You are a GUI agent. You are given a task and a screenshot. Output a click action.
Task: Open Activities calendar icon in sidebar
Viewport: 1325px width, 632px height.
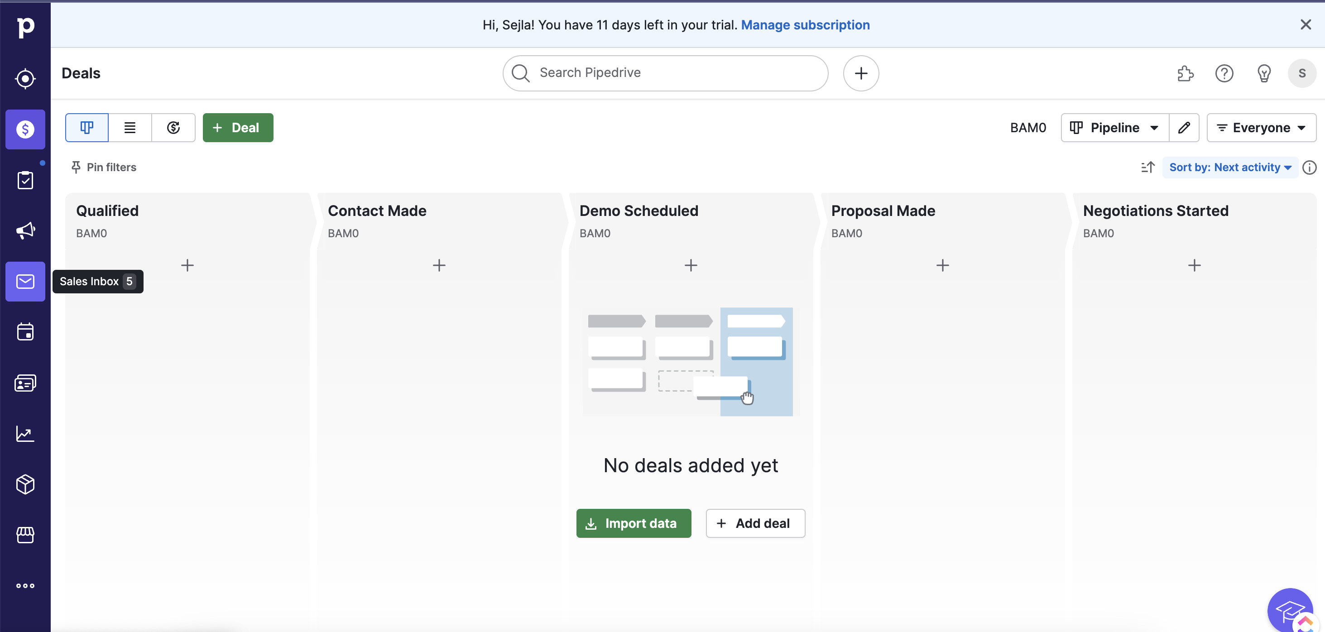[25, 332]
